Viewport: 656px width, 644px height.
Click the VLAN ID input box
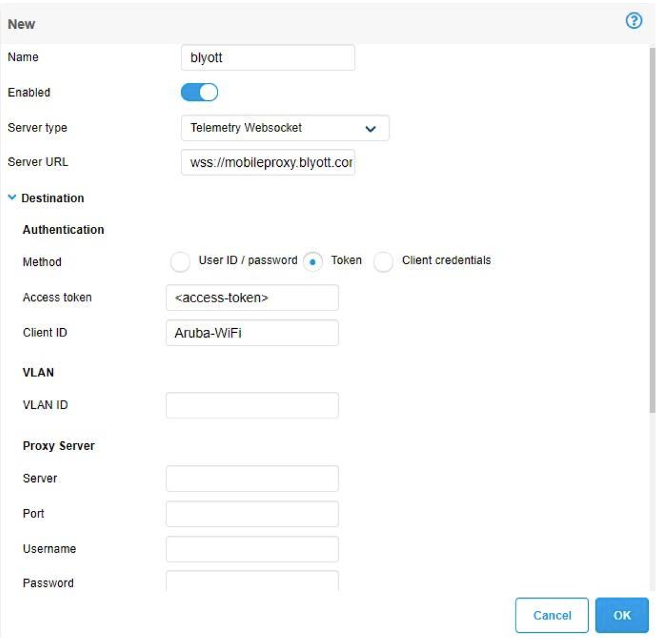(252, 405)
